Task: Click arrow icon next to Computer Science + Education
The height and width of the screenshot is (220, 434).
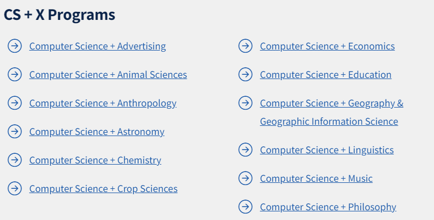Action: coord(245,75)
